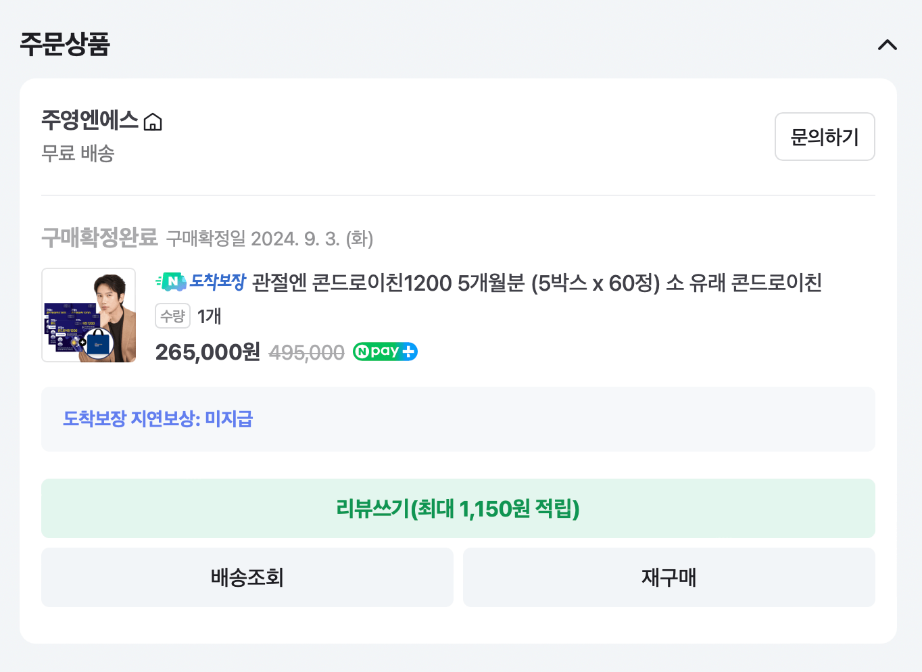Click the plus symbol on the Npay badge

[408, 352]
